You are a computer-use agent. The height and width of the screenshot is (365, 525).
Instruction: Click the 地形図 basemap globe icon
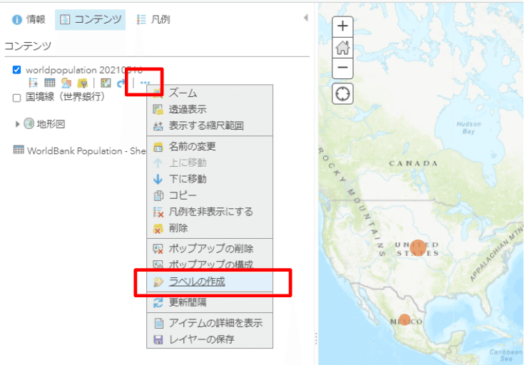pos(29,124)
